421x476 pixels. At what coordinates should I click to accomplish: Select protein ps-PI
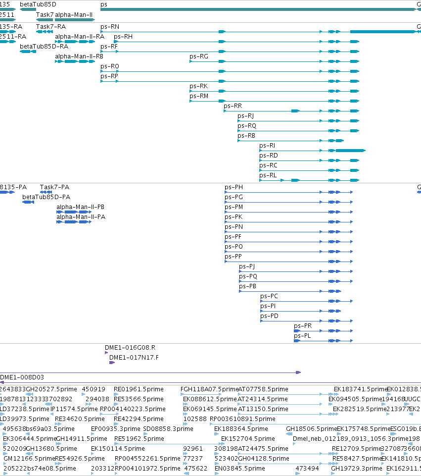pyautogui.click(x=301, y=311)
